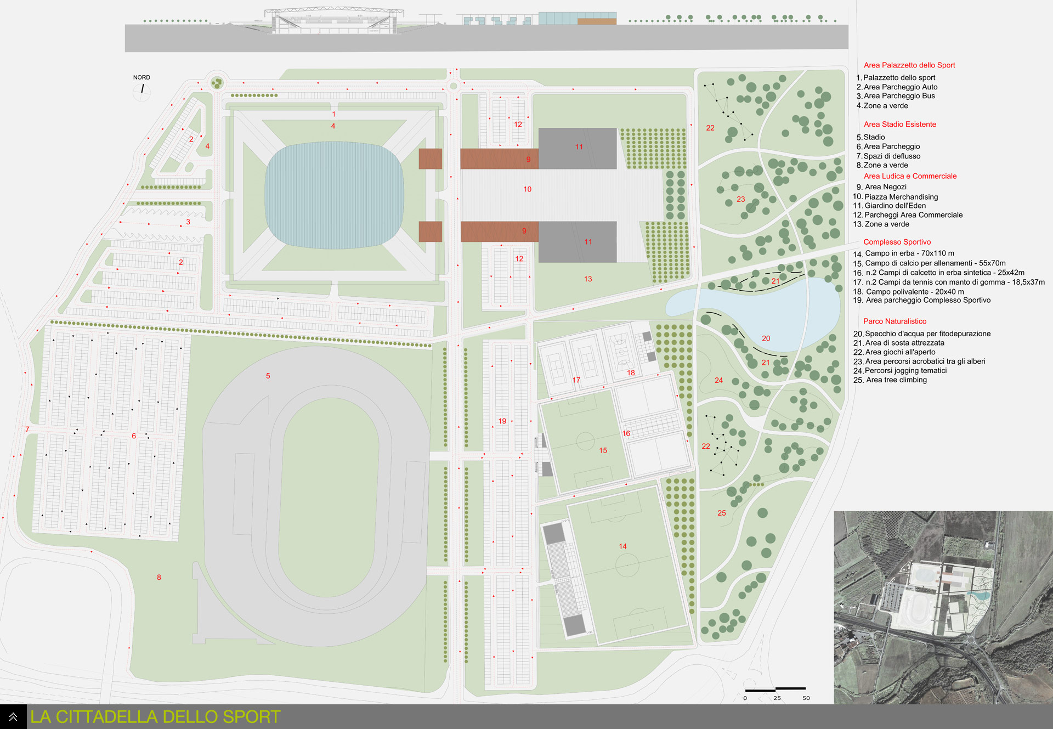
Task: Click the NORD compass symbol
Action: (x=142, y=90)
